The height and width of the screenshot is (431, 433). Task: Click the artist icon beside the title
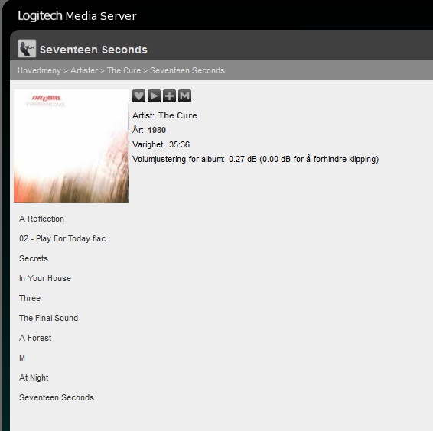27,49
